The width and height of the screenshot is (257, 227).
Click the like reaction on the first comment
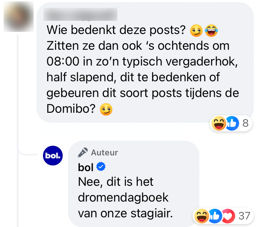[x=232, y=123]
